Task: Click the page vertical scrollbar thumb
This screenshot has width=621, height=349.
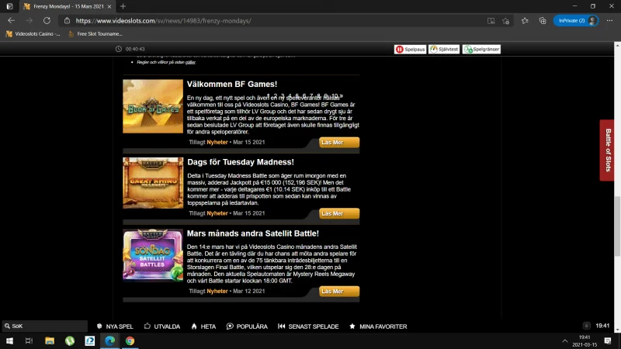Action: (617, 226)
